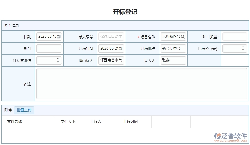Click the 批量上传 button

click(24, 110)
